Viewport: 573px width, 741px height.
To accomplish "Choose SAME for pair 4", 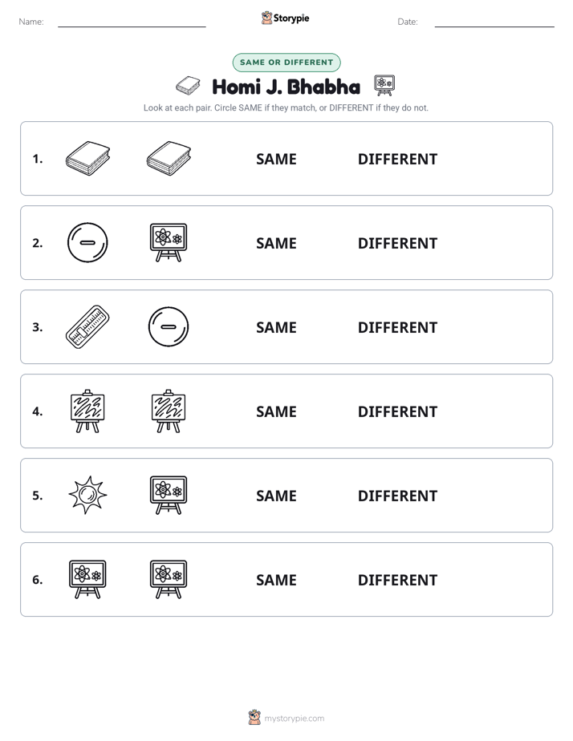I will point(276,411).
